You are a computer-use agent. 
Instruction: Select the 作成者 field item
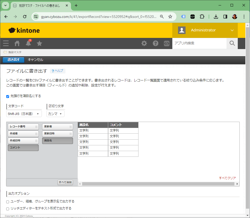[x=23, y=134]
